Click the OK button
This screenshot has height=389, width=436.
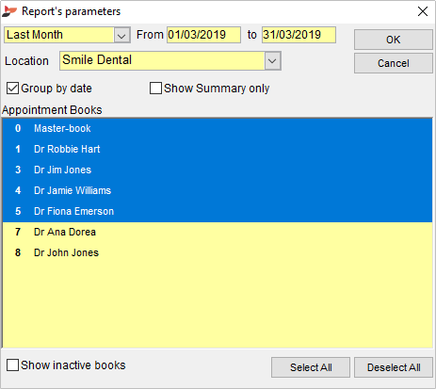tap(394, 40)
